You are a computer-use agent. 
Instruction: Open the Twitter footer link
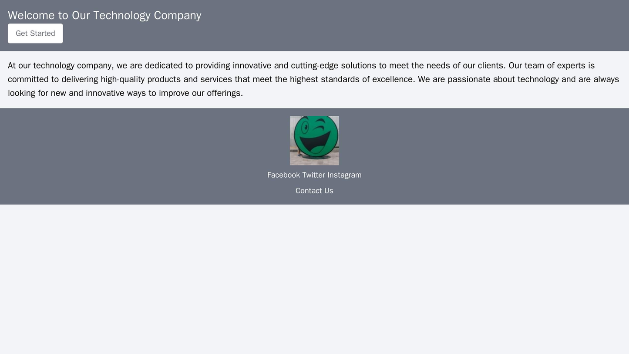click(x=313, y=175)
